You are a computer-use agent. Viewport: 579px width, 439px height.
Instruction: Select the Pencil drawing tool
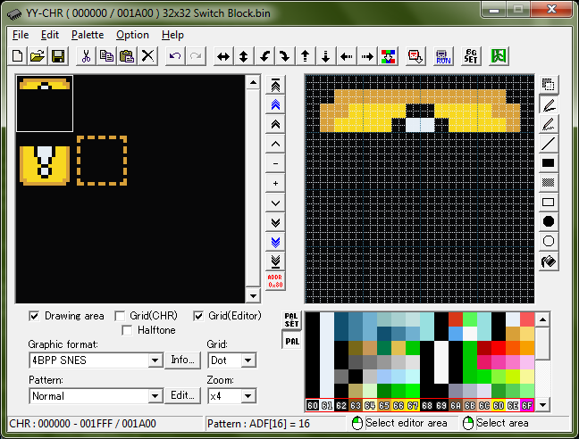point(549,105)
